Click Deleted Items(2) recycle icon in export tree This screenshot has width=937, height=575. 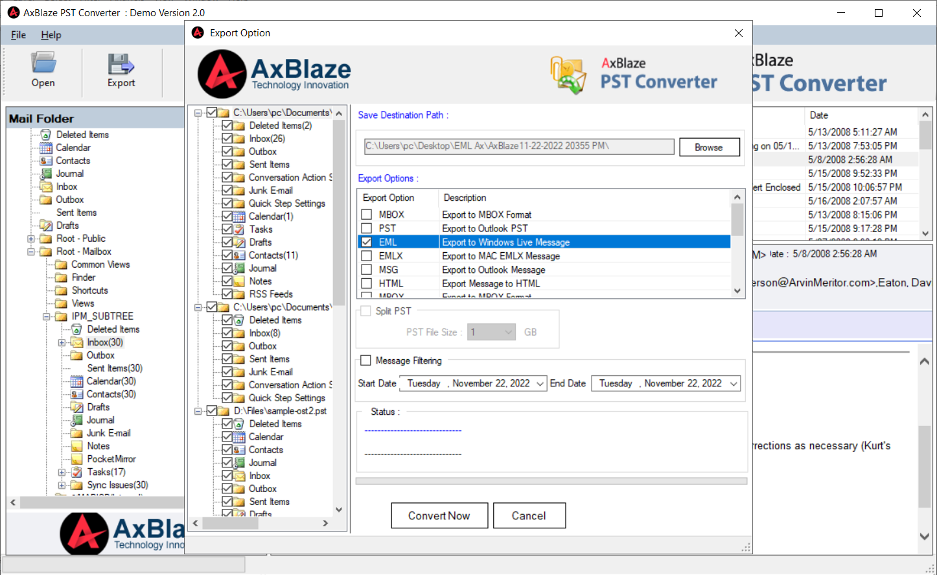(239, 126)
